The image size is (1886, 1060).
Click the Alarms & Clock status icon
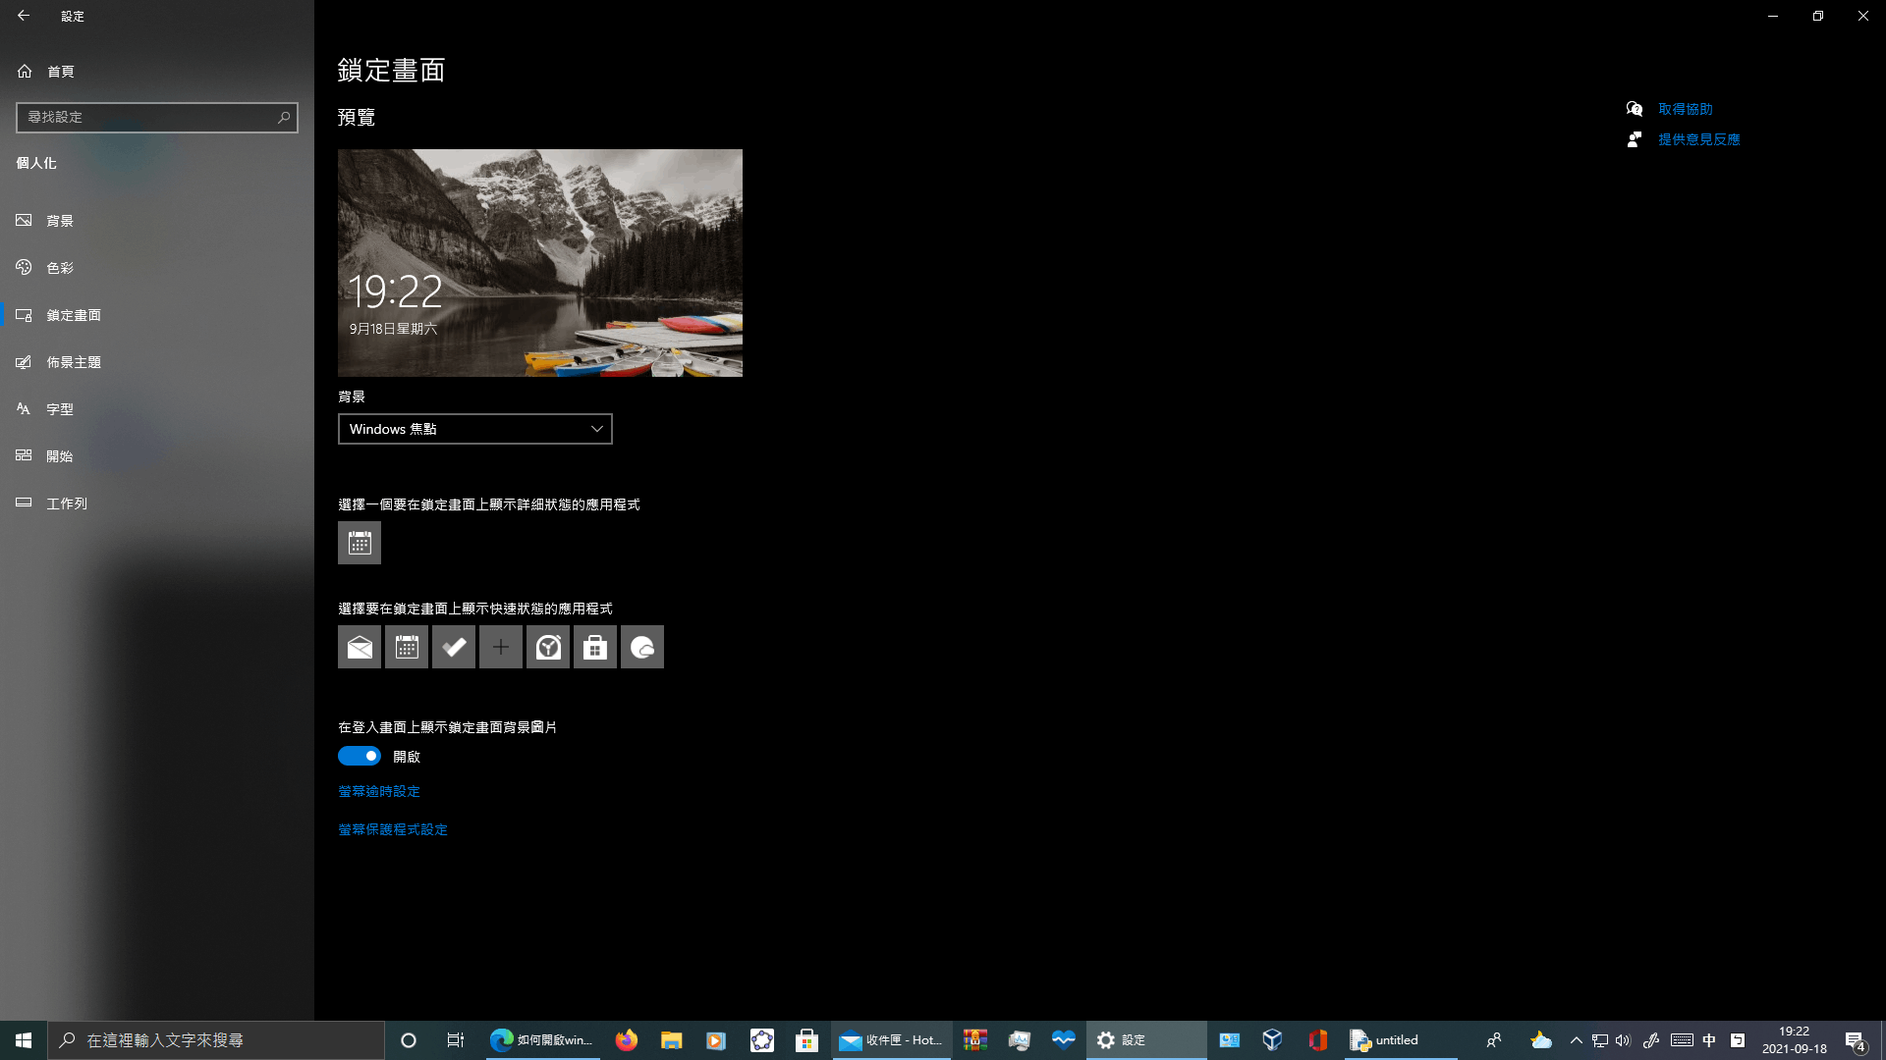pyautogui.click(x=548, y=647)
